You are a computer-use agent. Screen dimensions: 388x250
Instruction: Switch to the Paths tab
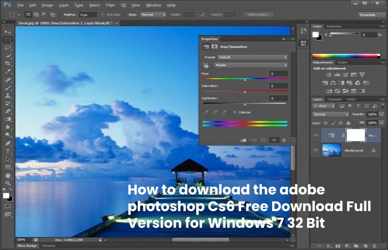[x=351, y=99]
